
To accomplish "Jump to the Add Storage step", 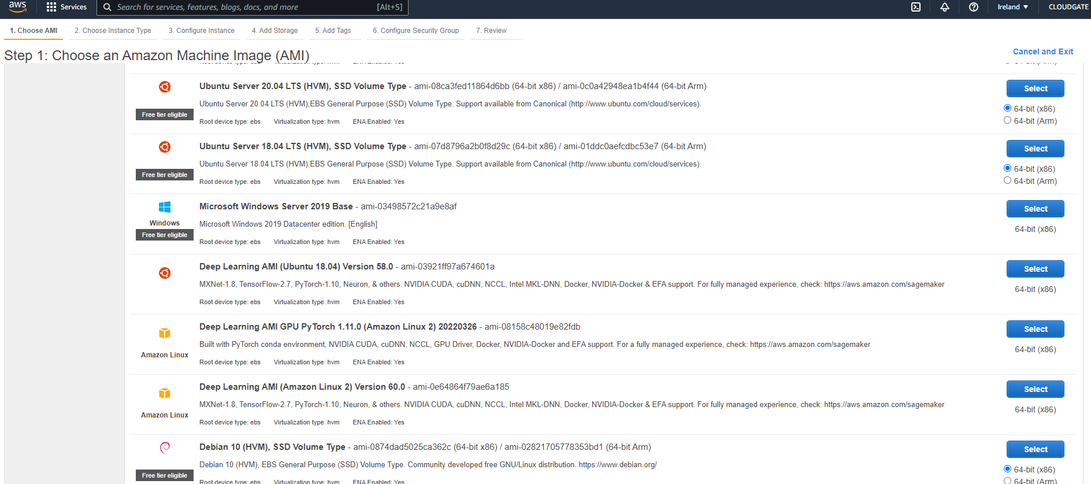I will 274,31.
